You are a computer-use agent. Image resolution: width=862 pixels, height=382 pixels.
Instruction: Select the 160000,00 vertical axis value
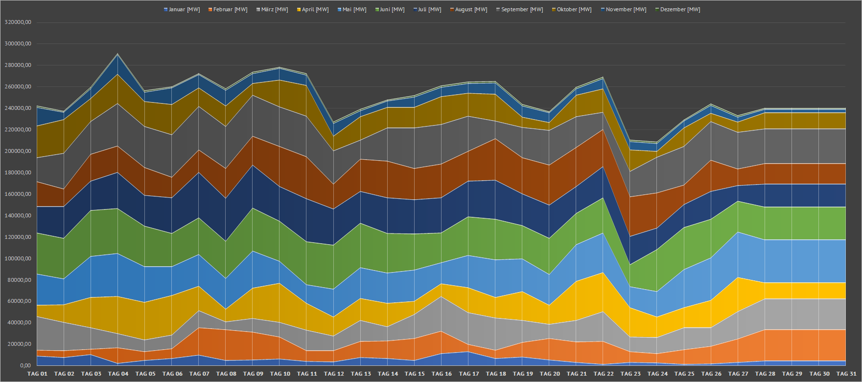18,194
